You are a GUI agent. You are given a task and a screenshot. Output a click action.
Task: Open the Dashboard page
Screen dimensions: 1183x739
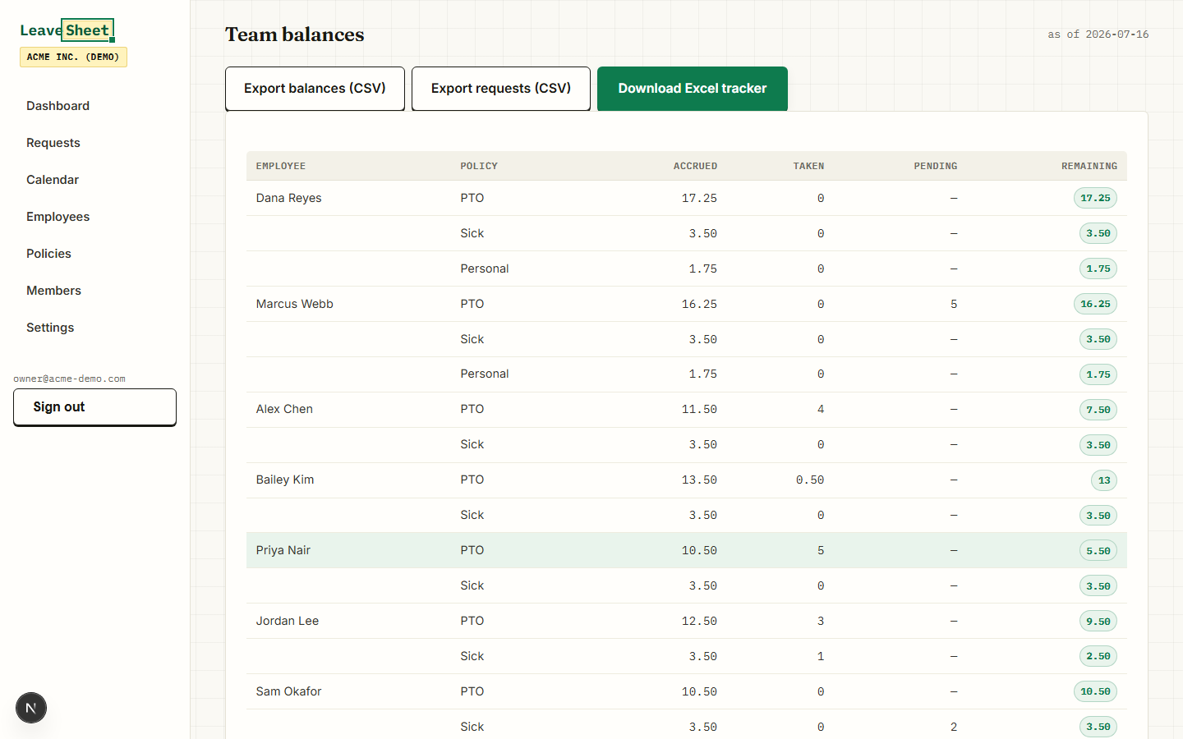(58, 106)
